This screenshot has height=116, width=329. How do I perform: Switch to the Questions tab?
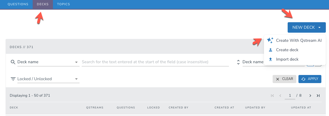tap(18, 4)
